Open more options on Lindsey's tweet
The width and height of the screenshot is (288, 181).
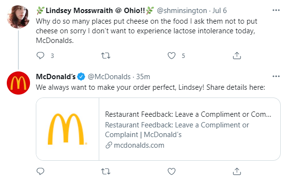(x=276, y=10)
